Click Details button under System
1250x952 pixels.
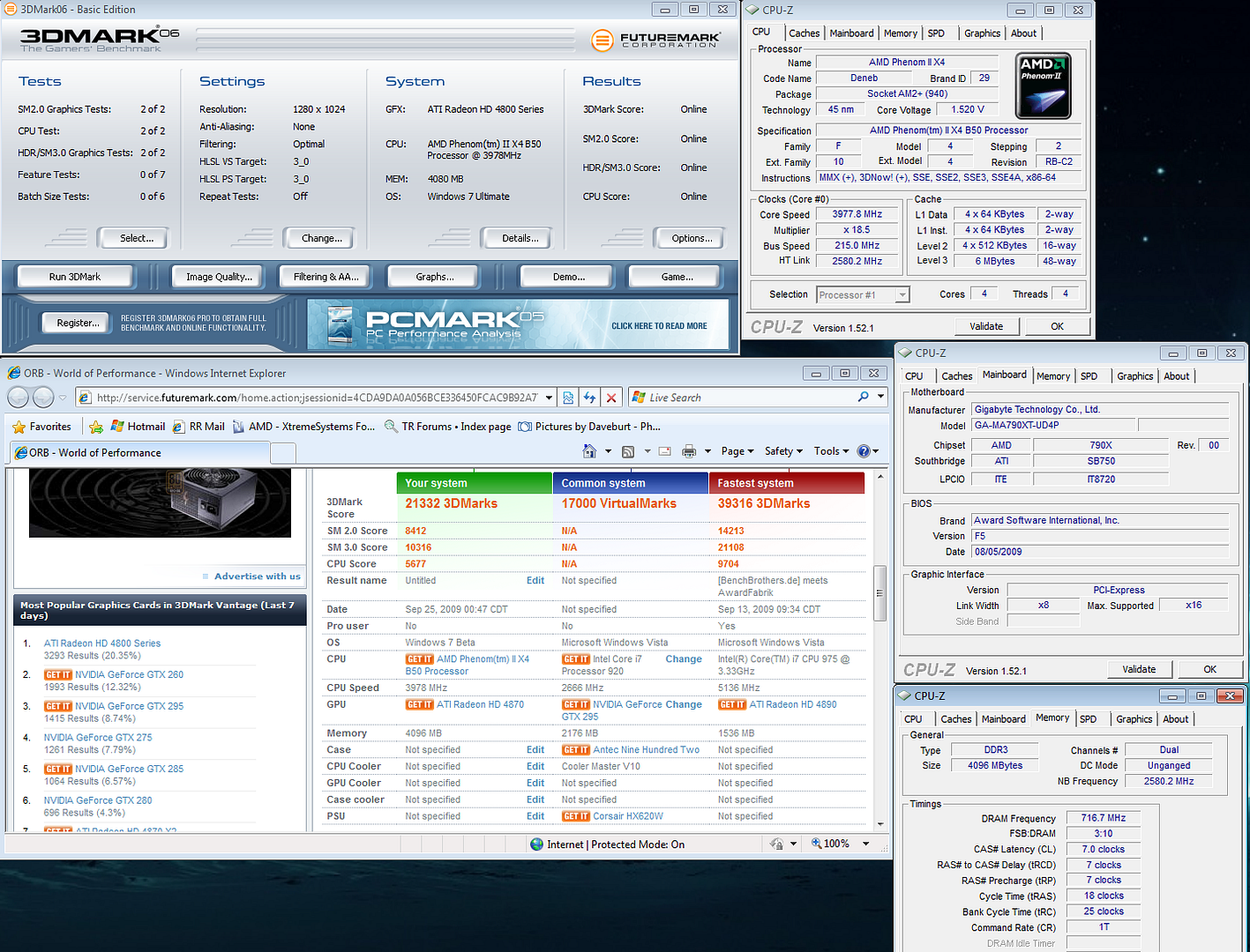point(520,238)
